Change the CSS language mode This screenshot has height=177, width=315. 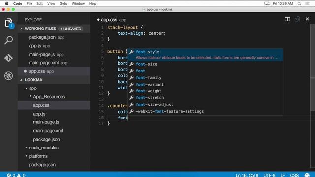coord(294,175)
